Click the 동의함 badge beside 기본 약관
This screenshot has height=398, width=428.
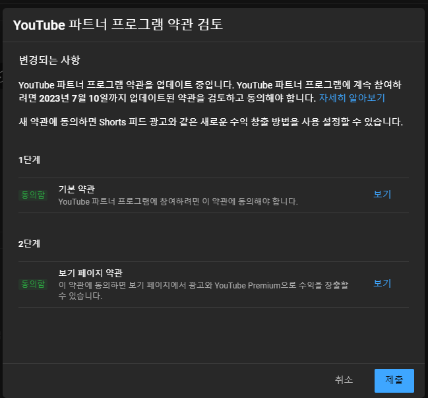coord(33,195)
